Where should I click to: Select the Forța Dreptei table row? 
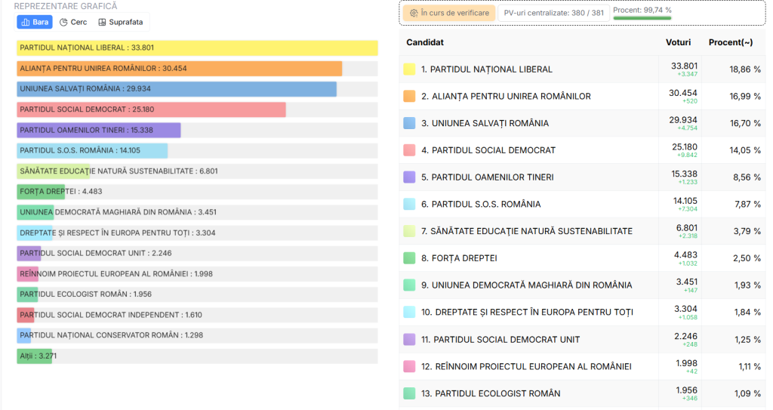click(x=581, y=258)
